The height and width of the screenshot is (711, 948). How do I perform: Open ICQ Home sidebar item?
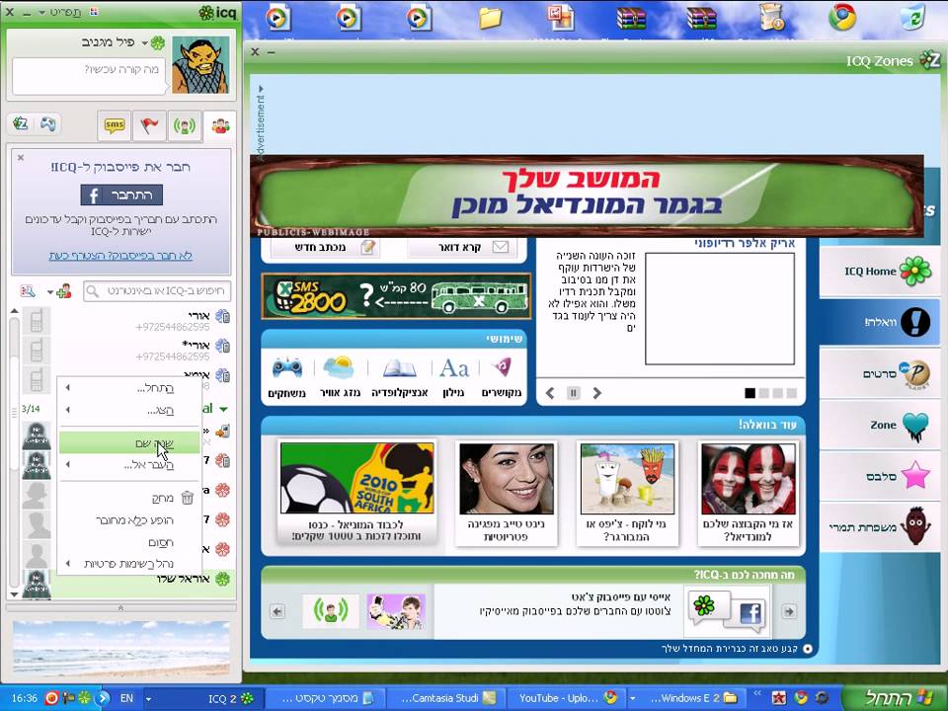pos(880,271)
